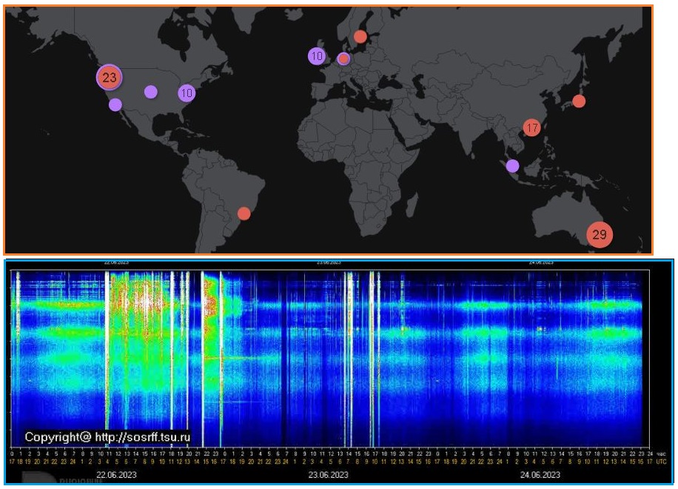
Task: Click the 22.06.2023 date label below the spectrogram
Action: pyautogui.click(x=118, y=474)
